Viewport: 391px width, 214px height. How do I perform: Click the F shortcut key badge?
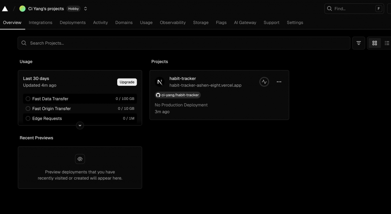coord(378,9)
